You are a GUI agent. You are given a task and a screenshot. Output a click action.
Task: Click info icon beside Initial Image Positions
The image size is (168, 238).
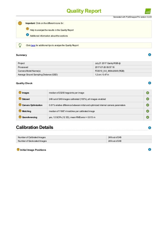pyautogui.click(x=150, y=149)
